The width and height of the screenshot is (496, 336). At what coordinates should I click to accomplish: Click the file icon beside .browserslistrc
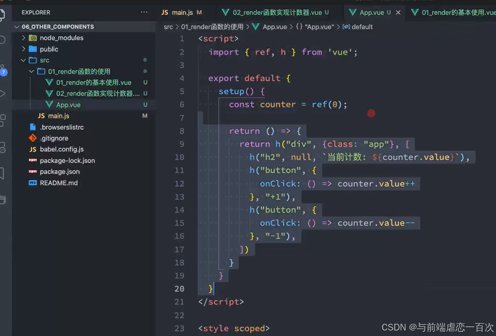pos(32,127)
